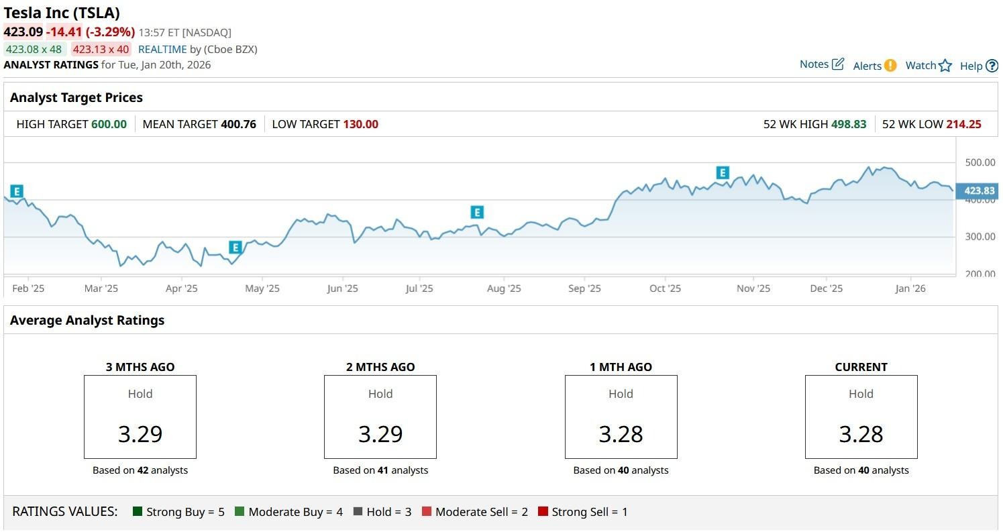Click the green Moderate Buy swatch

240,512
